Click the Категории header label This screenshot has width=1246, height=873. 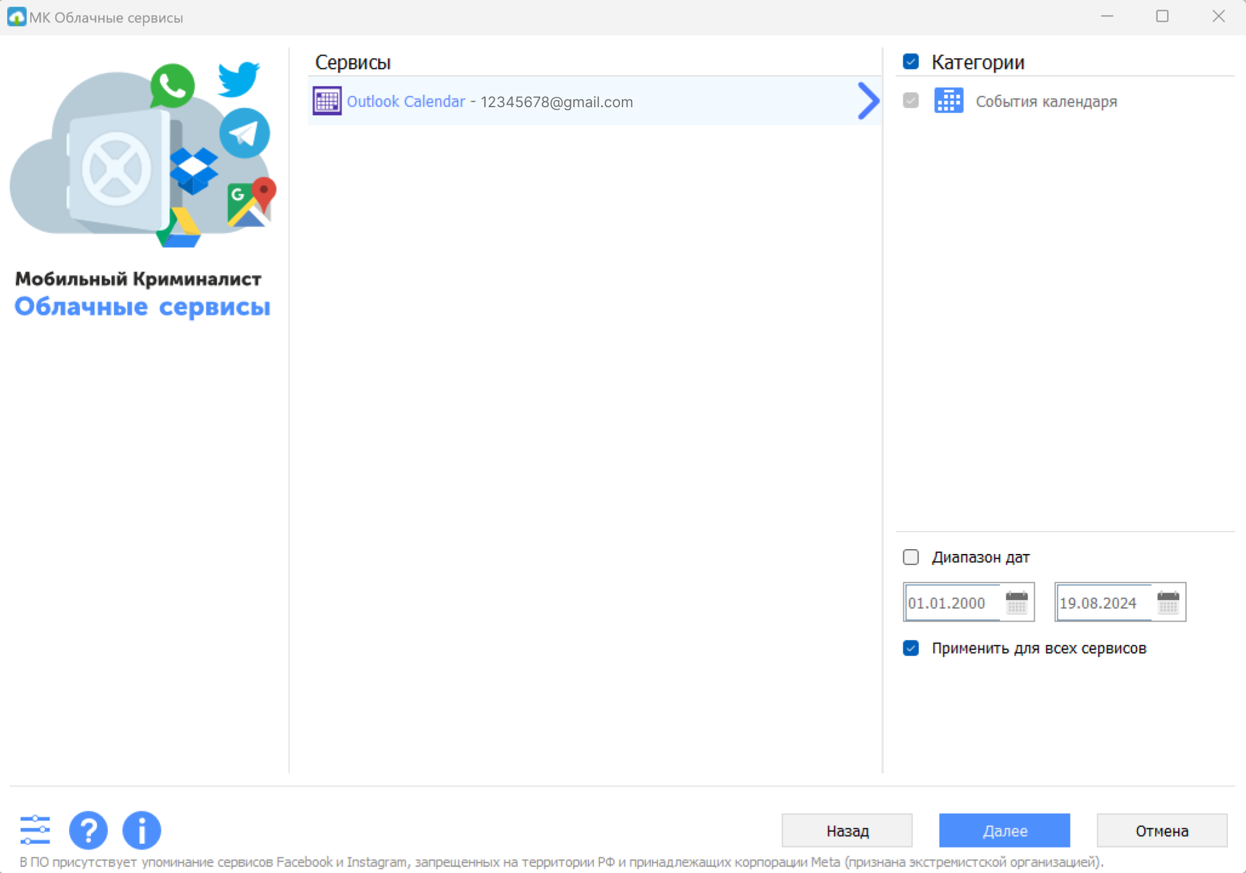point(978,62)
